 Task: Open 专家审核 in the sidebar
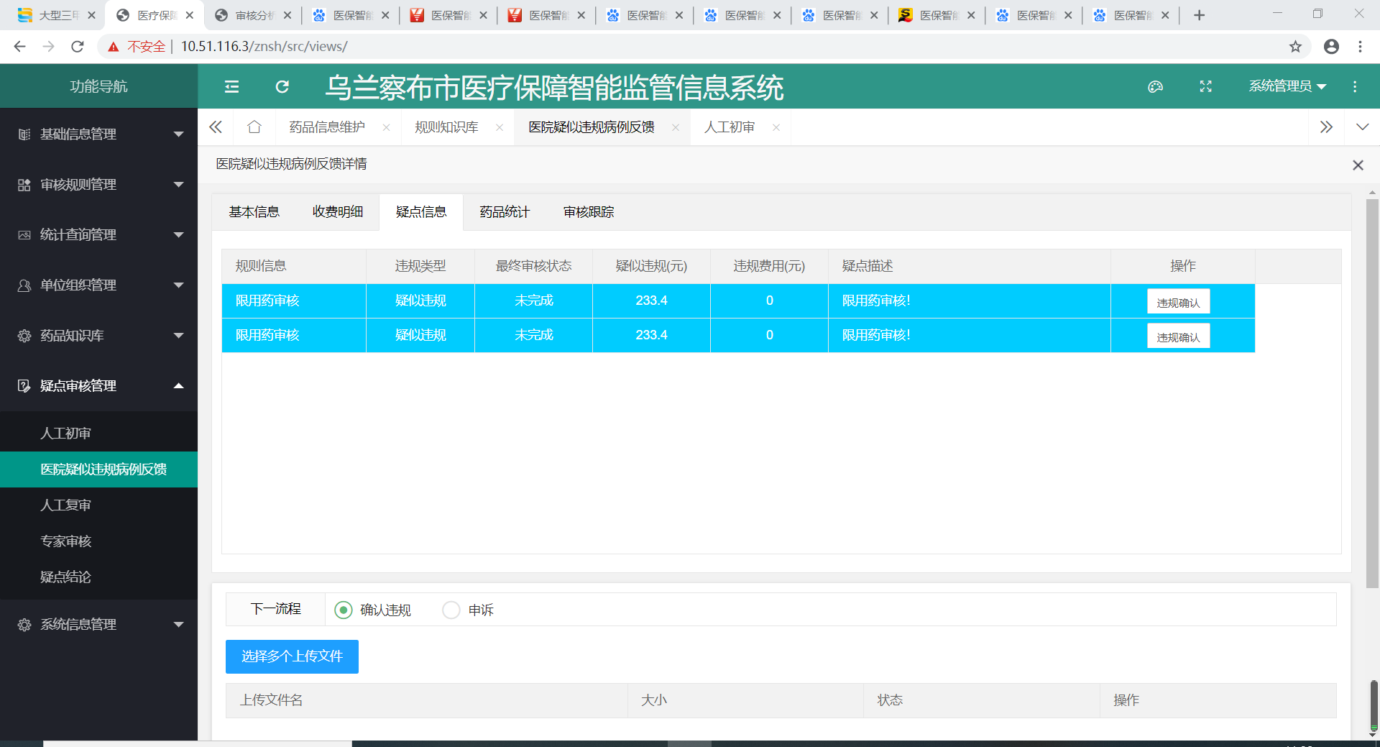pos(98,541)
